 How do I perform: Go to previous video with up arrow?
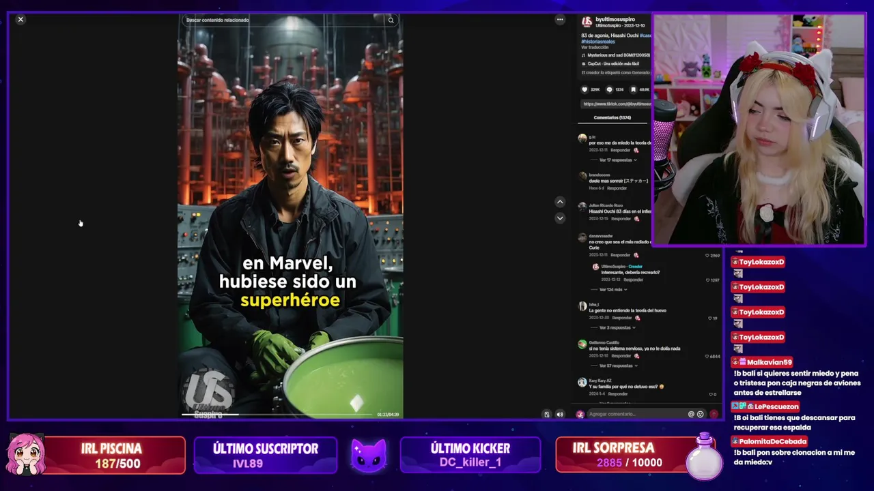560,202
